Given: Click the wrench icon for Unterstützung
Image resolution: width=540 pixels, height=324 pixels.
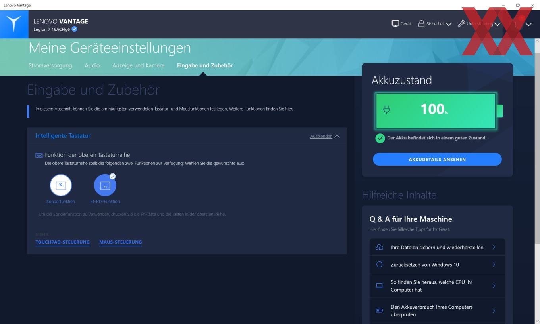Looking at the screenshot, I should (x=461, y=24).
